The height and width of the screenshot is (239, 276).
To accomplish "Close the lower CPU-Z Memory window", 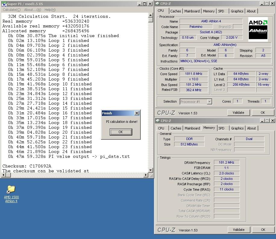I will click(x=273, y=121).
